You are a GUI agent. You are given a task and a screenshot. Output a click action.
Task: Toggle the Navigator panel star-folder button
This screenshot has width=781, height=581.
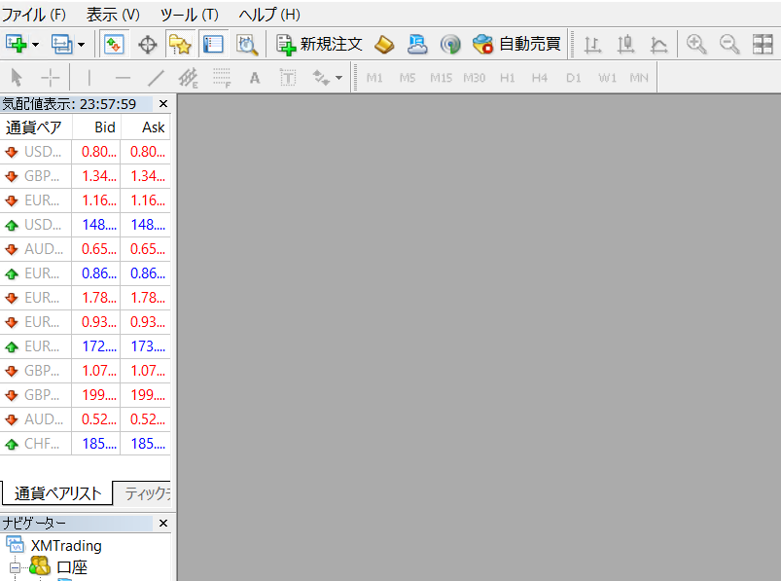click(179, 44)
